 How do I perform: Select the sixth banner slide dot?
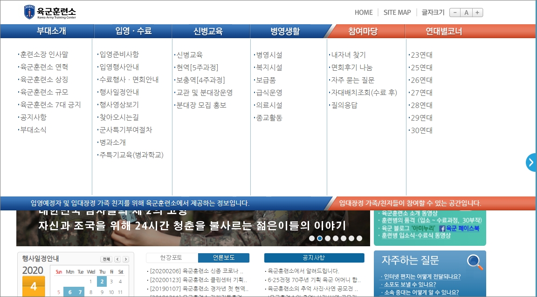pyautogui.click(x=351, y=238)
